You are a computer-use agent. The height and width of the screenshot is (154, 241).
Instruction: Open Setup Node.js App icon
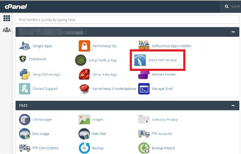tap(80, 60)
